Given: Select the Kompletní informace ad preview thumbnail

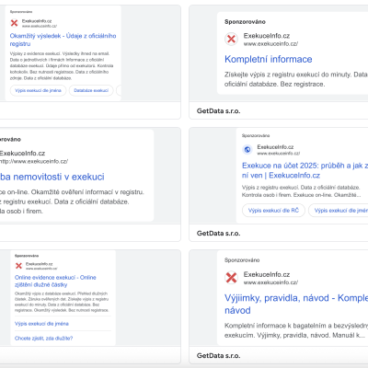Looking at the screenshot, I should (x=293, y=53).
